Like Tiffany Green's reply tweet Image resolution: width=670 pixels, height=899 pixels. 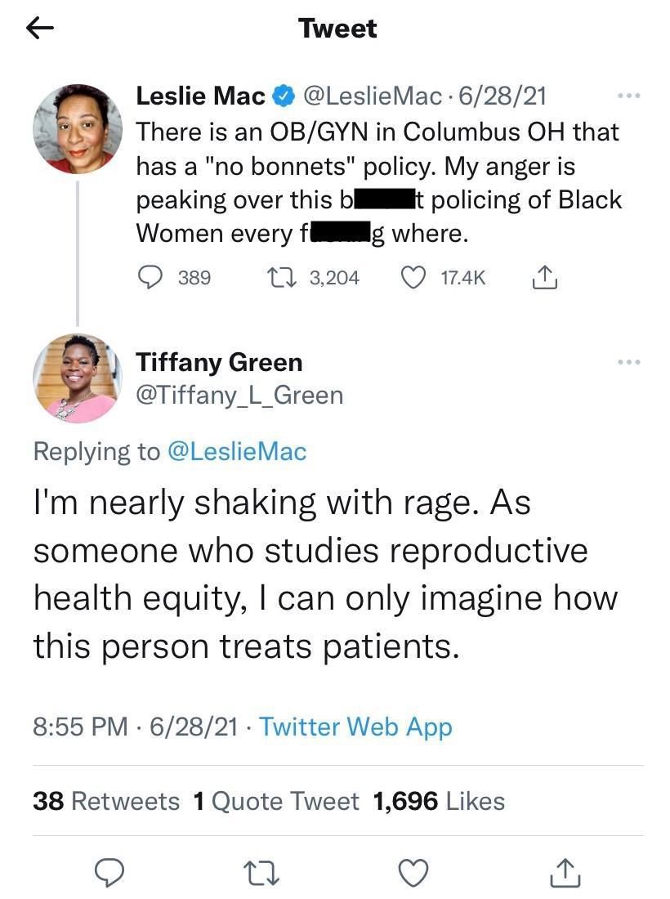[x=414, y=874]
